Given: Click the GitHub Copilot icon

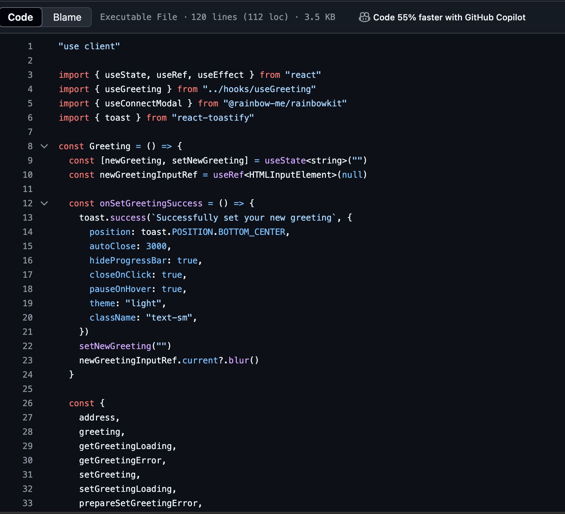Looking at the screenshot, I should point(364,17).
